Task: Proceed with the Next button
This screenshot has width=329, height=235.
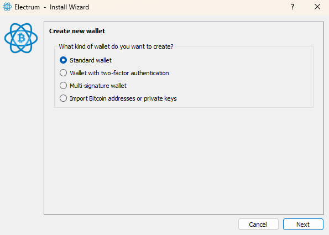Action: [303, 224]
